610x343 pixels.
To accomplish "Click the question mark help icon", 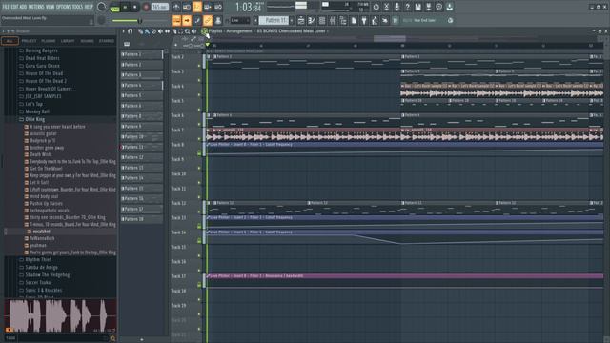I will (x=407, y=7).
